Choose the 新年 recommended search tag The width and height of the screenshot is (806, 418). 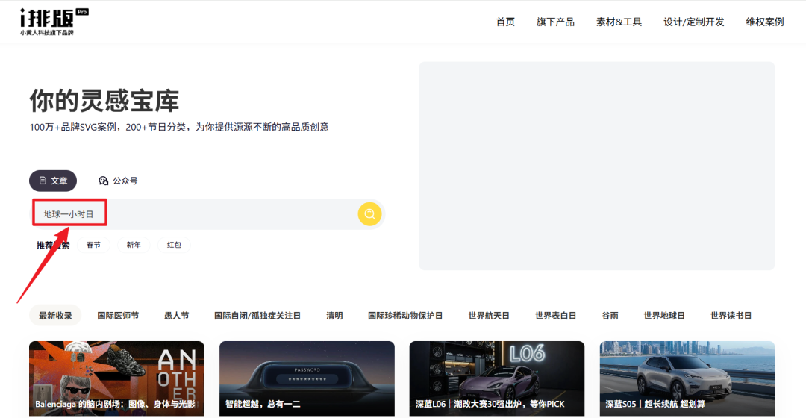[134, 245]
